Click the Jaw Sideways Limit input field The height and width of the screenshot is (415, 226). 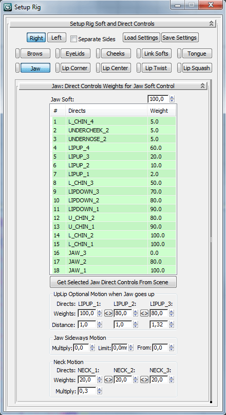click(x=120, y=348)
